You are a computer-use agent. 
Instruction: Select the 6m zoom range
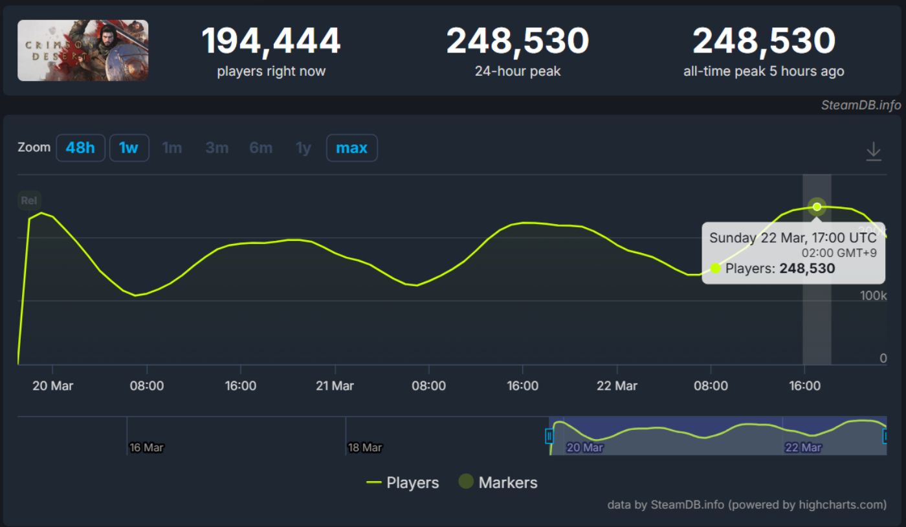coord(261,148)
